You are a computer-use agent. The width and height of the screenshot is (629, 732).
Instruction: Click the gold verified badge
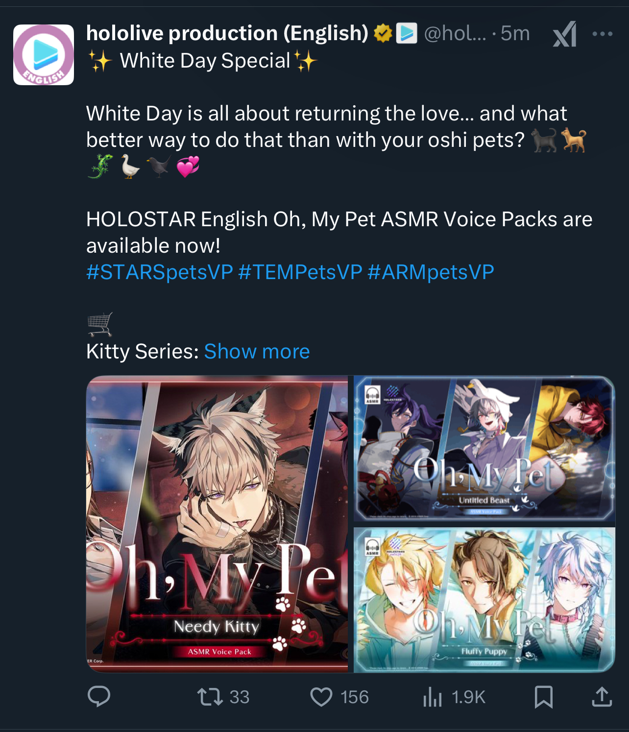[383, 33]
